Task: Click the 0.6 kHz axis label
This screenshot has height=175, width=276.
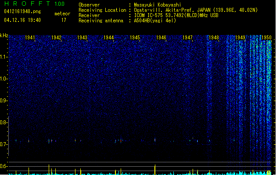Action: [x=3, y=166]
